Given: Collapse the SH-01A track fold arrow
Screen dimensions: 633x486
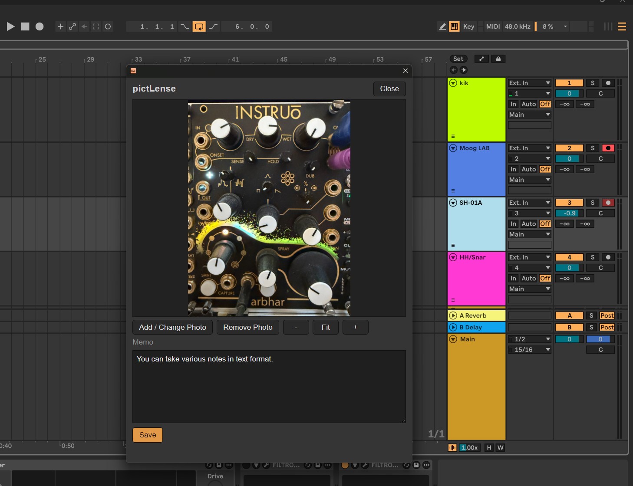Looking at the screenshot, I should [453, 203].
